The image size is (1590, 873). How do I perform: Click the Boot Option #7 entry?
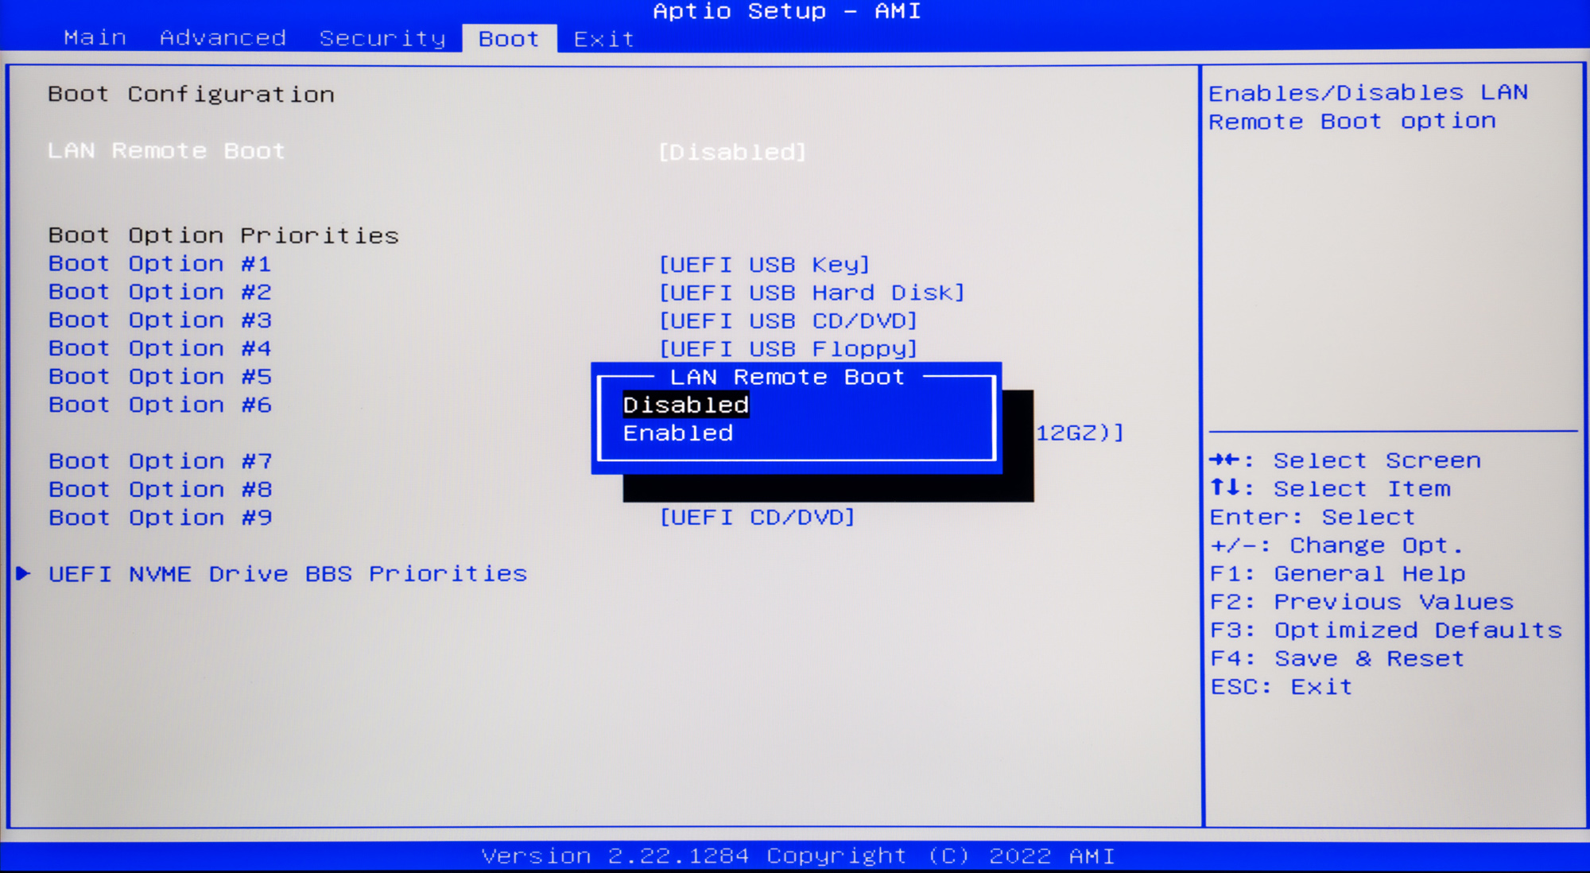pyautogui.click(x=160, y=461)
